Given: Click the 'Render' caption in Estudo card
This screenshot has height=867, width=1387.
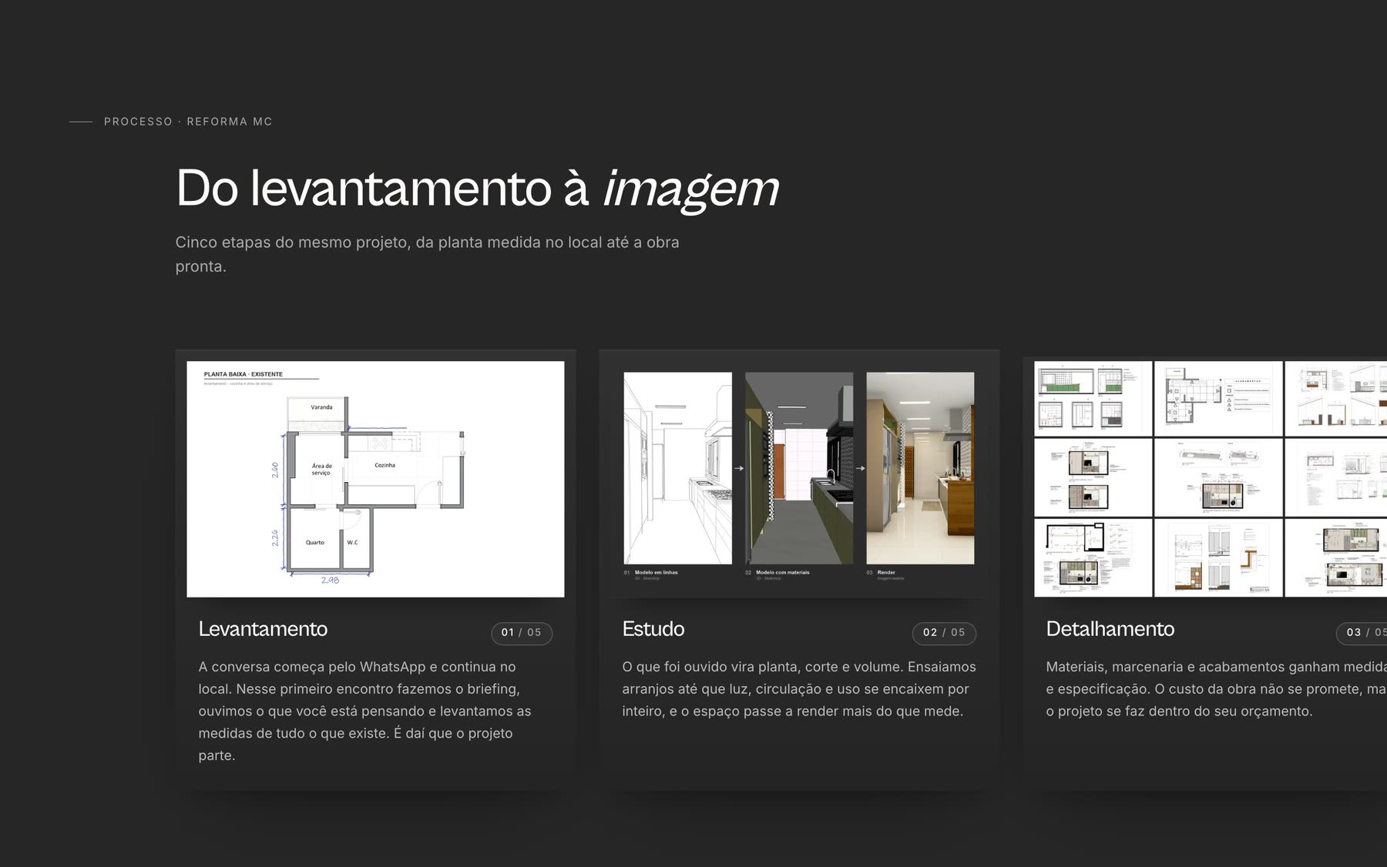Looking at the screenshot, I should pyautogui.click(x=886, y=572).
